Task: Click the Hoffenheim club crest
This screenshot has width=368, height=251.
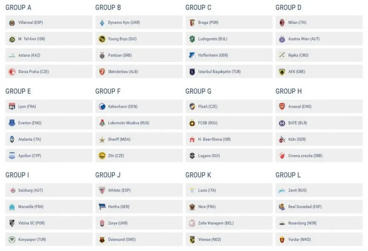Action: [x=192, y=55]
